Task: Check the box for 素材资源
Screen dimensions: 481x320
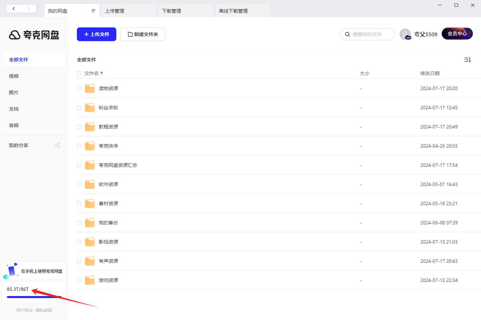Action: pyautogui.click(x=79, y=204)
